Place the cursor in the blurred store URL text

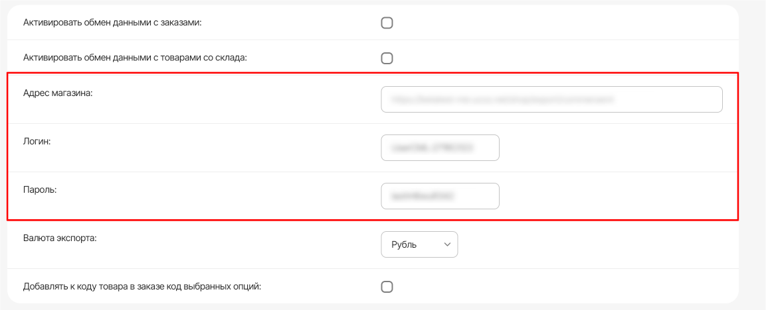coord(502,100)
